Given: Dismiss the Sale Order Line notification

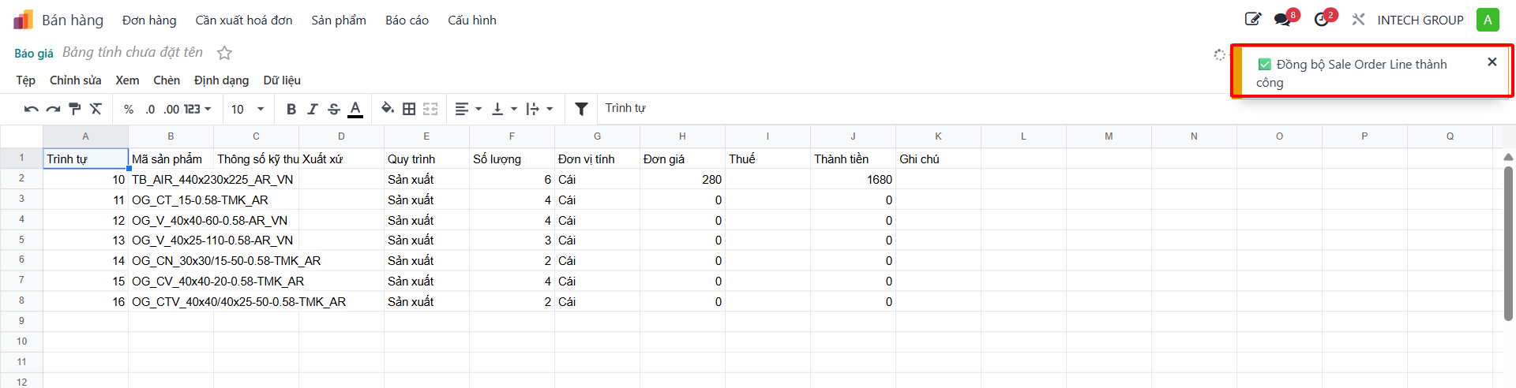Looking at the screenshot, I should point(1492,62).
